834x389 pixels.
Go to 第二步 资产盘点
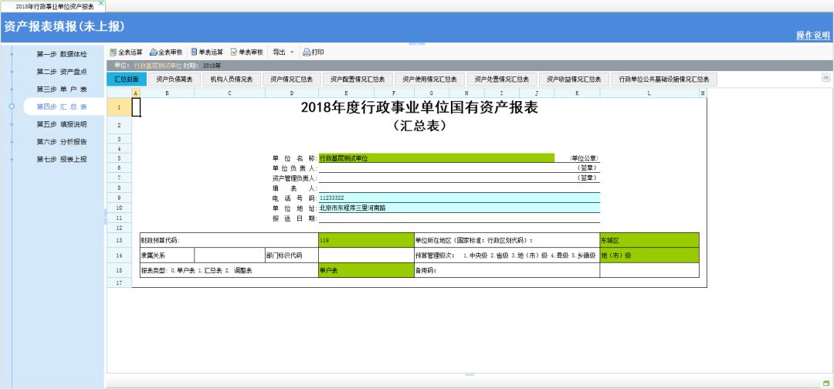click(x=62, y=72)
